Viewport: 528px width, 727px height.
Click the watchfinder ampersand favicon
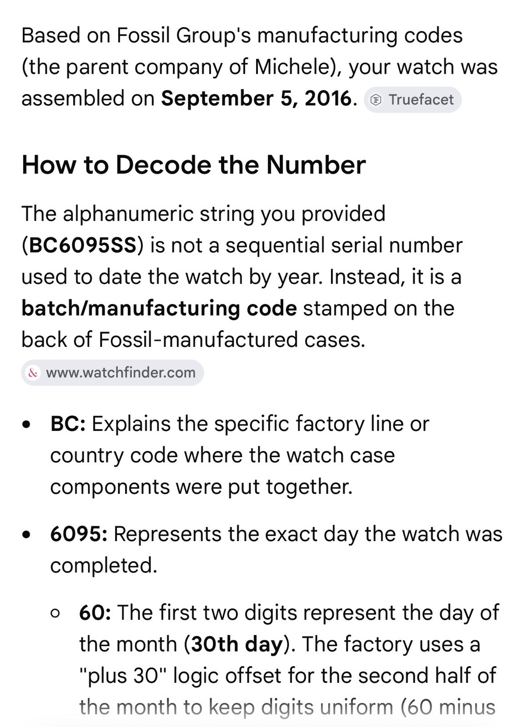pos(33,373)
